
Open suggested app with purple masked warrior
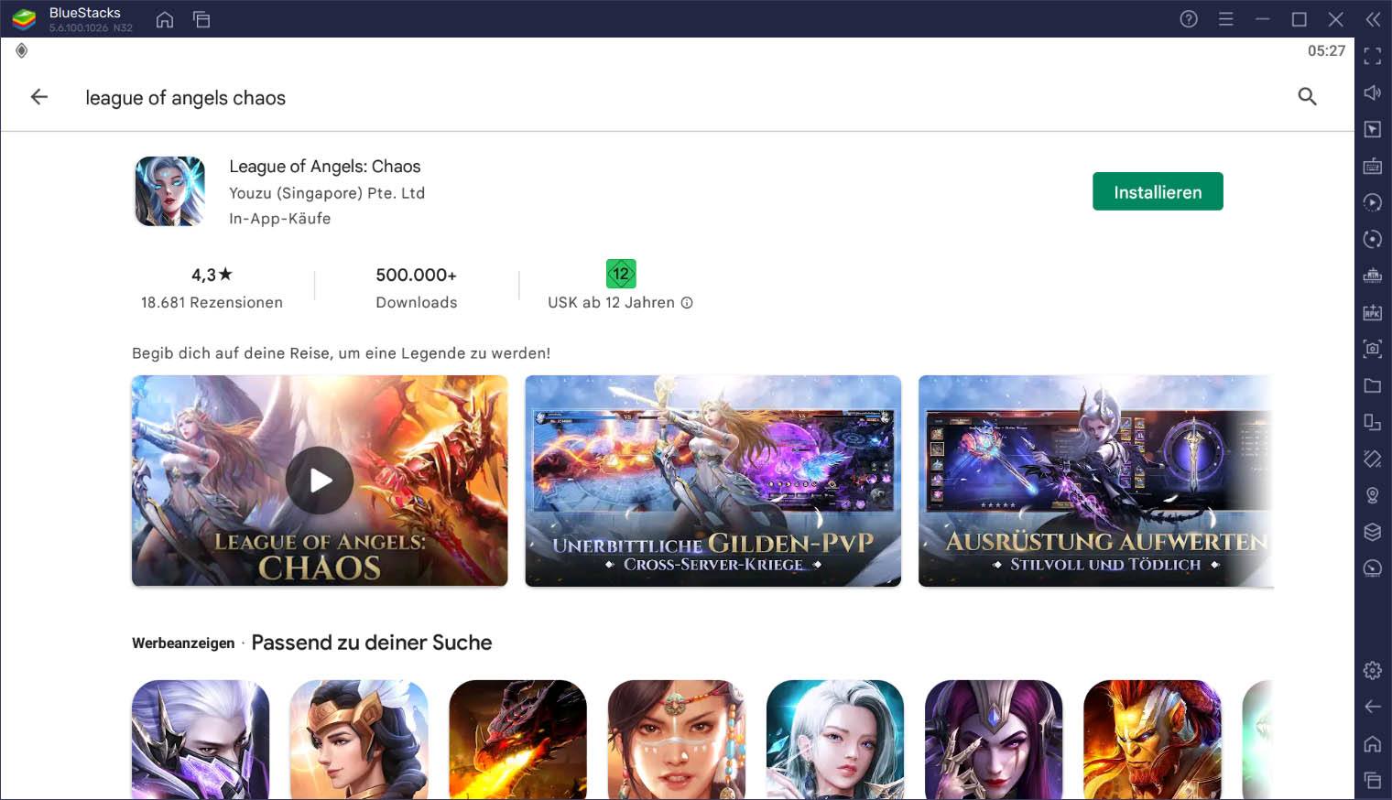(x=201, y=740)
